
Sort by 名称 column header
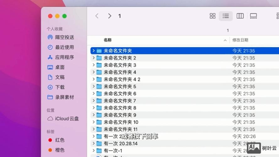[x=107, y=40]
